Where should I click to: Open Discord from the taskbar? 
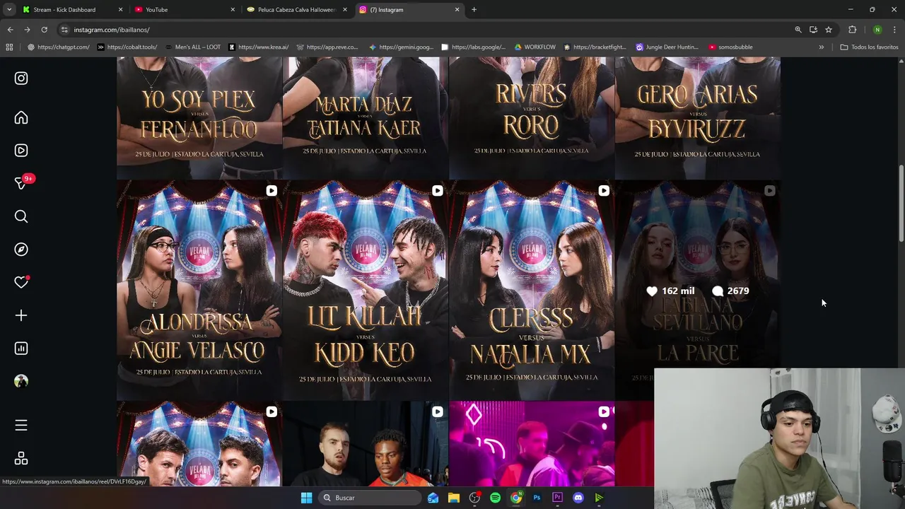point(578,498)
